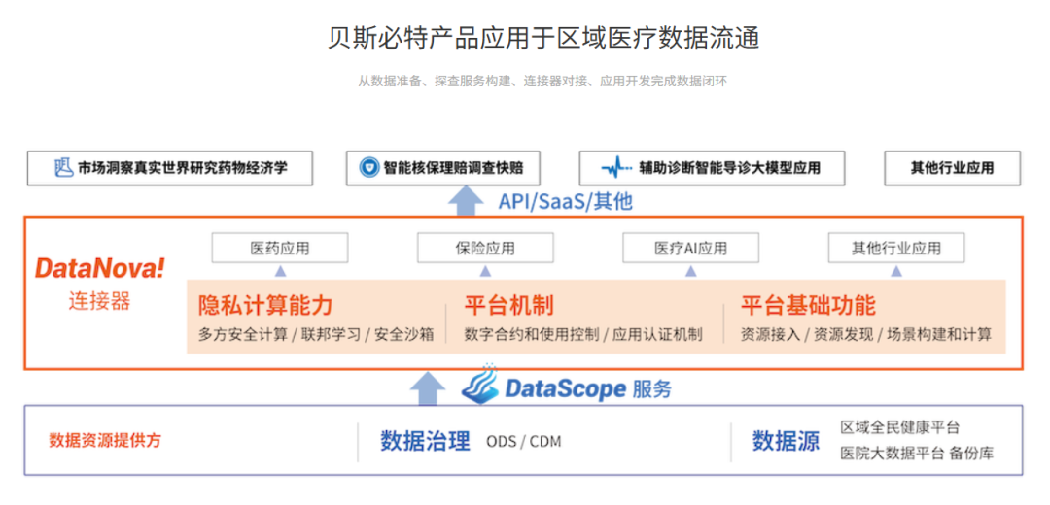1050x505 pixels.
Task: Click the ODS / CDM text
Action: [x=524, y=442]
